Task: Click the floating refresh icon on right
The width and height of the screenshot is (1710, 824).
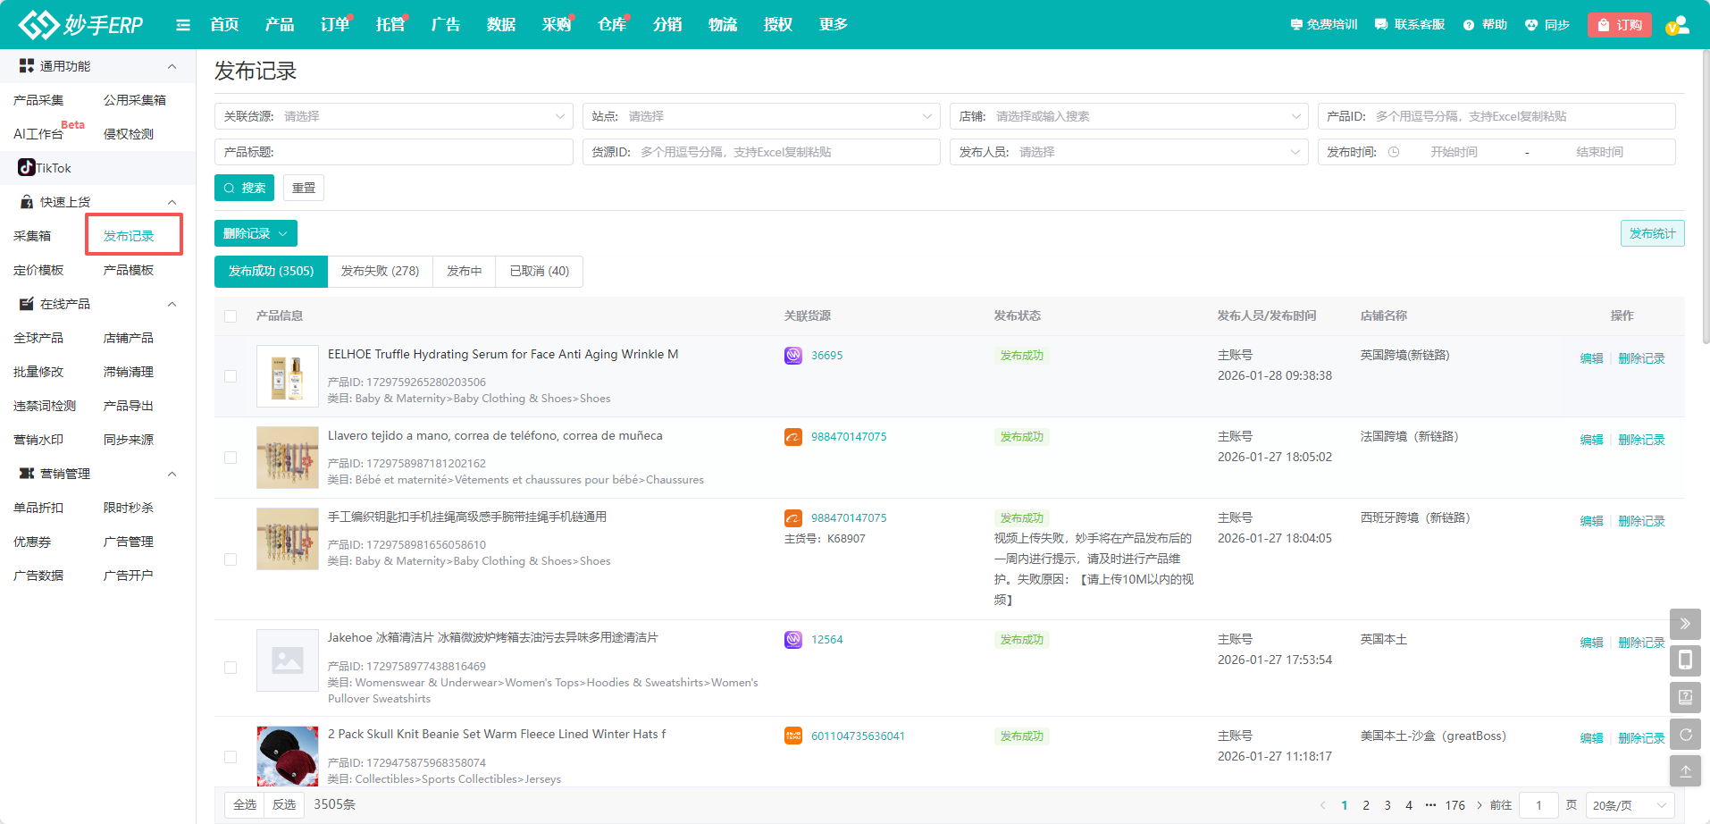Action: pos(1685,735)
